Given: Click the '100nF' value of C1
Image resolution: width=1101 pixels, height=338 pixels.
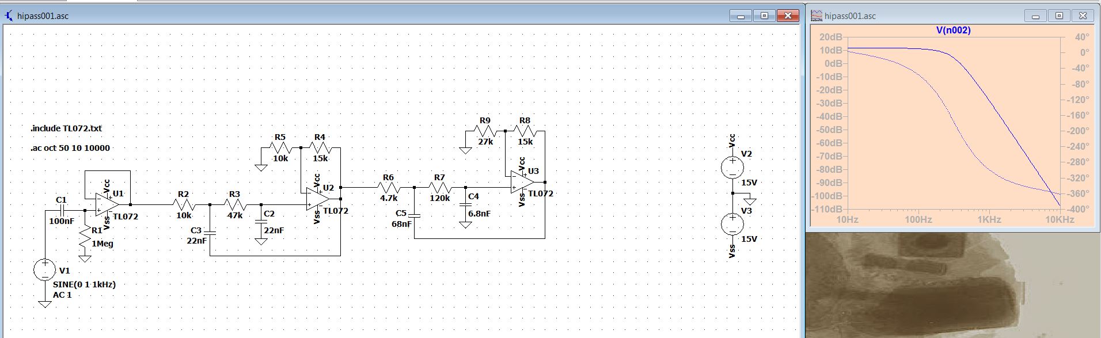Looking at the screenshot, I should [62, 221].
